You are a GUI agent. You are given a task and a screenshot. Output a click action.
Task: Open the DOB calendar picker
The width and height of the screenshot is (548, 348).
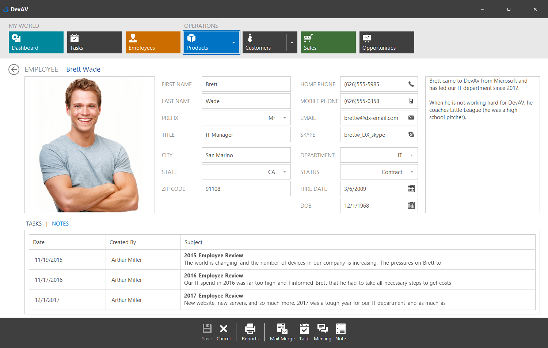(x=411, y=205)
